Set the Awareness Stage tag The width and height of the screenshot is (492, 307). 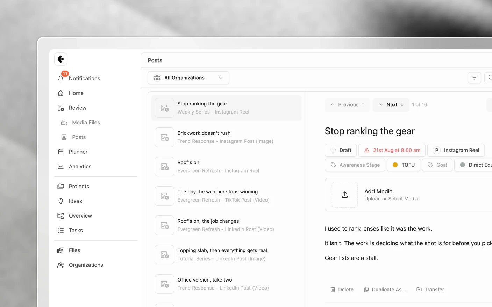(355, 165)
